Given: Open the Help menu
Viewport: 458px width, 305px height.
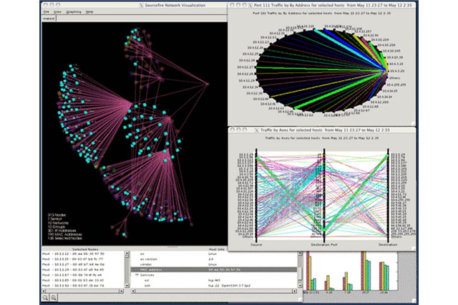Looking at the screenshot, I should point(89,12).
